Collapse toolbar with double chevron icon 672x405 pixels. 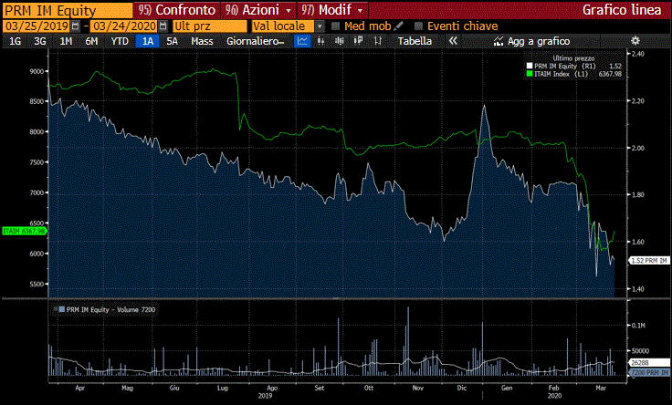click(453, 41)
